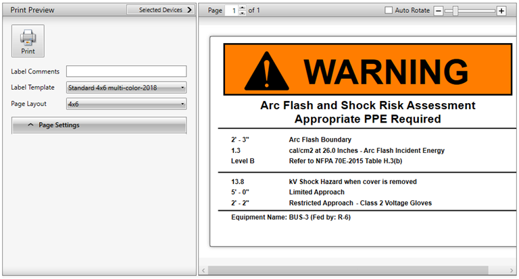Image resolution: width=519 pixels, height=279 pixels.
Task: Open the Page Layout dropdown
Action: pyautogui.click(x=126, y=104)
